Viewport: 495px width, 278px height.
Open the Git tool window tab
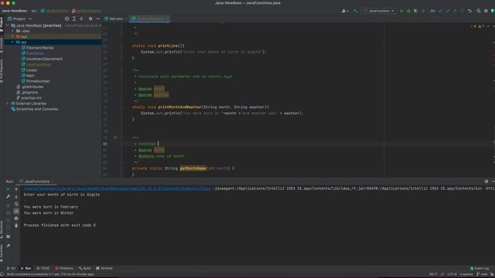click(11, 269)
